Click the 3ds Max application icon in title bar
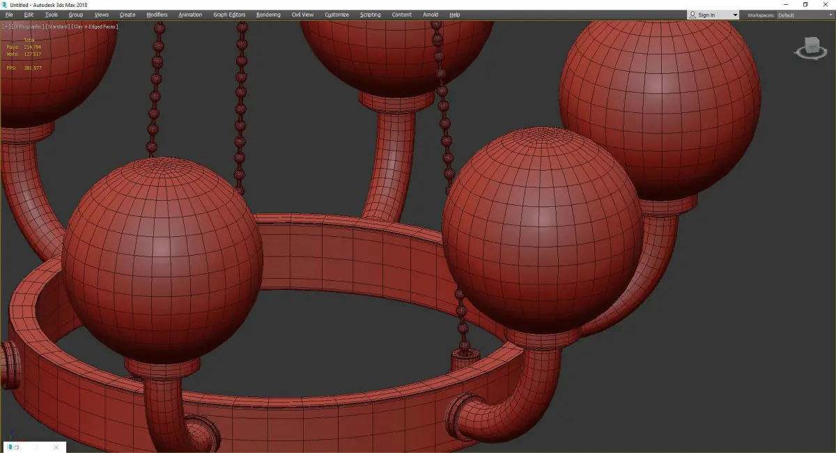The image size is (836, 453). tap(5, 5)
